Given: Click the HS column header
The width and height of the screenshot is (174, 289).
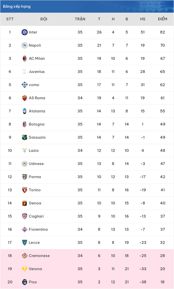Looking at the screenshot, I should pos(143,19).
